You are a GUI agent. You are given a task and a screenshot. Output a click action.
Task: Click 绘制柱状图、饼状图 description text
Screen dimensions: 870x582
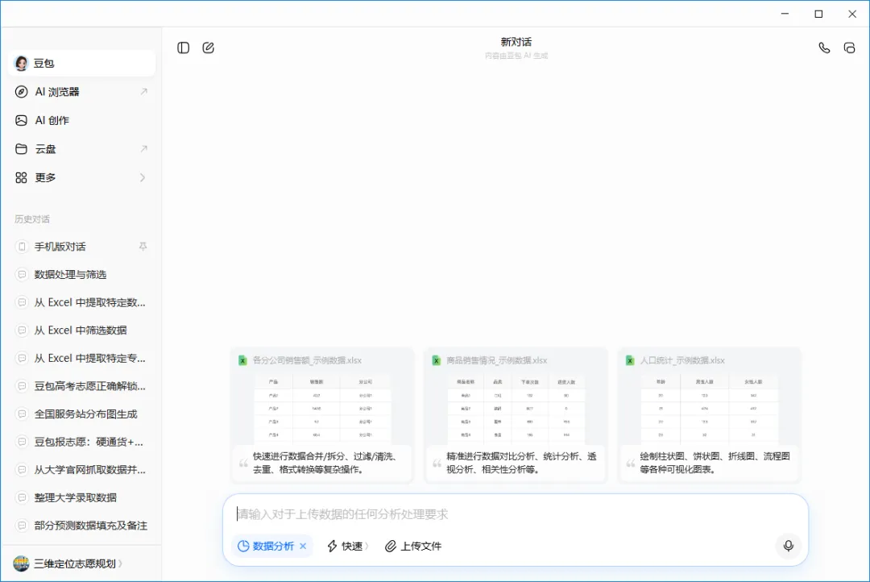coord(715,463)
